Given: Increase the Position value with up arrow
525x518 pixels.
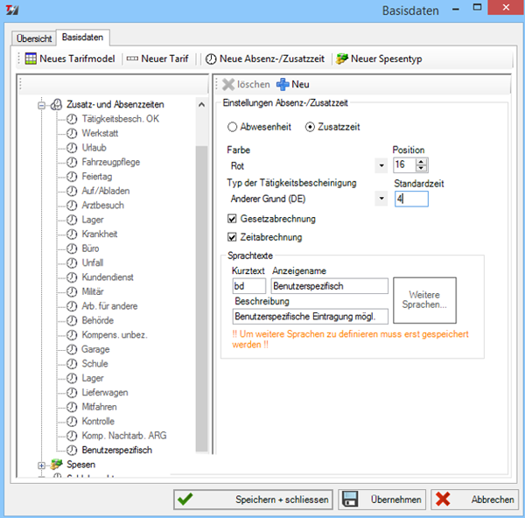Looking at the screenshot, I should click(x=423, y=161).
